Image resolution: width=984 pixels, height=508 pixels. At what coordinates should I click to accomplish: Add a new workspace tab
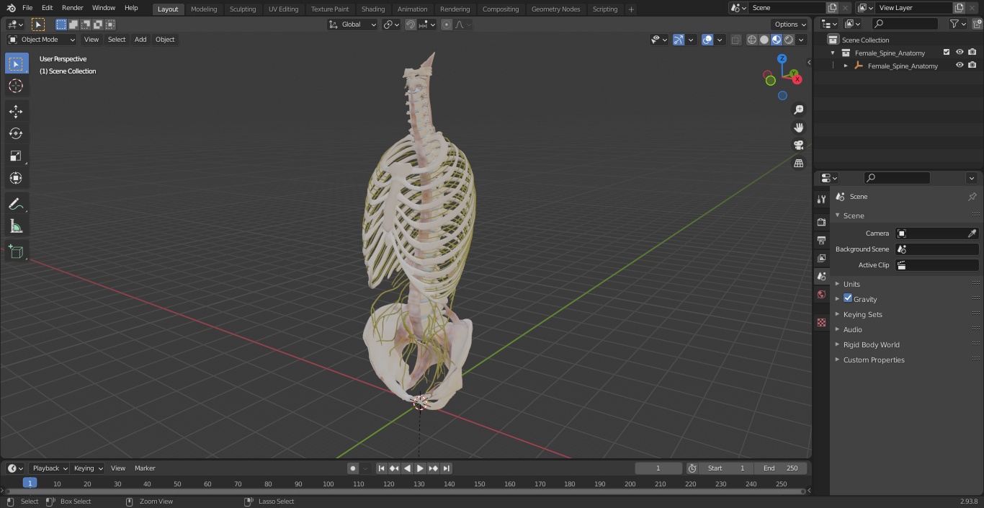point(631,9)
